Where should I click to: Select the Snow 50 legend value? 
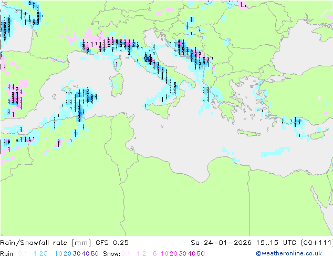201,254
